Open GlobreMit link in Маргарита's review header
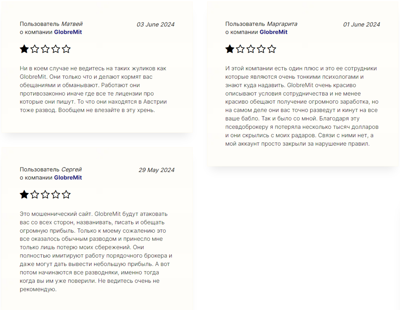Image resolution: width=400 pixels, height=310 pixels. tap(273, 32)
